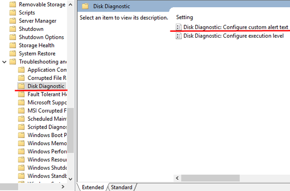Screen dimensions: 290x191
Task: Switch to the Standard tab
Action: (x=121, y=187)
